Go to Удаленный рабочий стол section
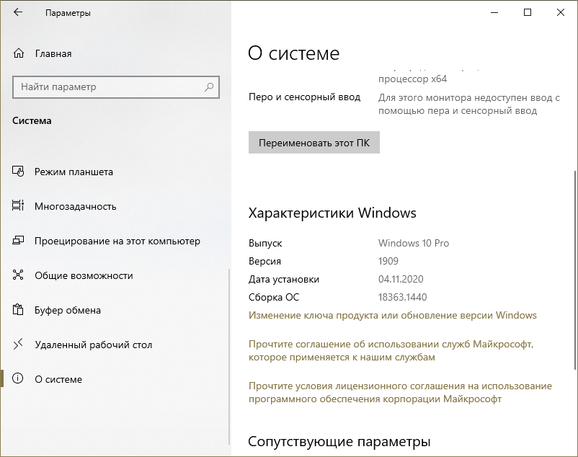The image size is (578, 457). point(93,345)
